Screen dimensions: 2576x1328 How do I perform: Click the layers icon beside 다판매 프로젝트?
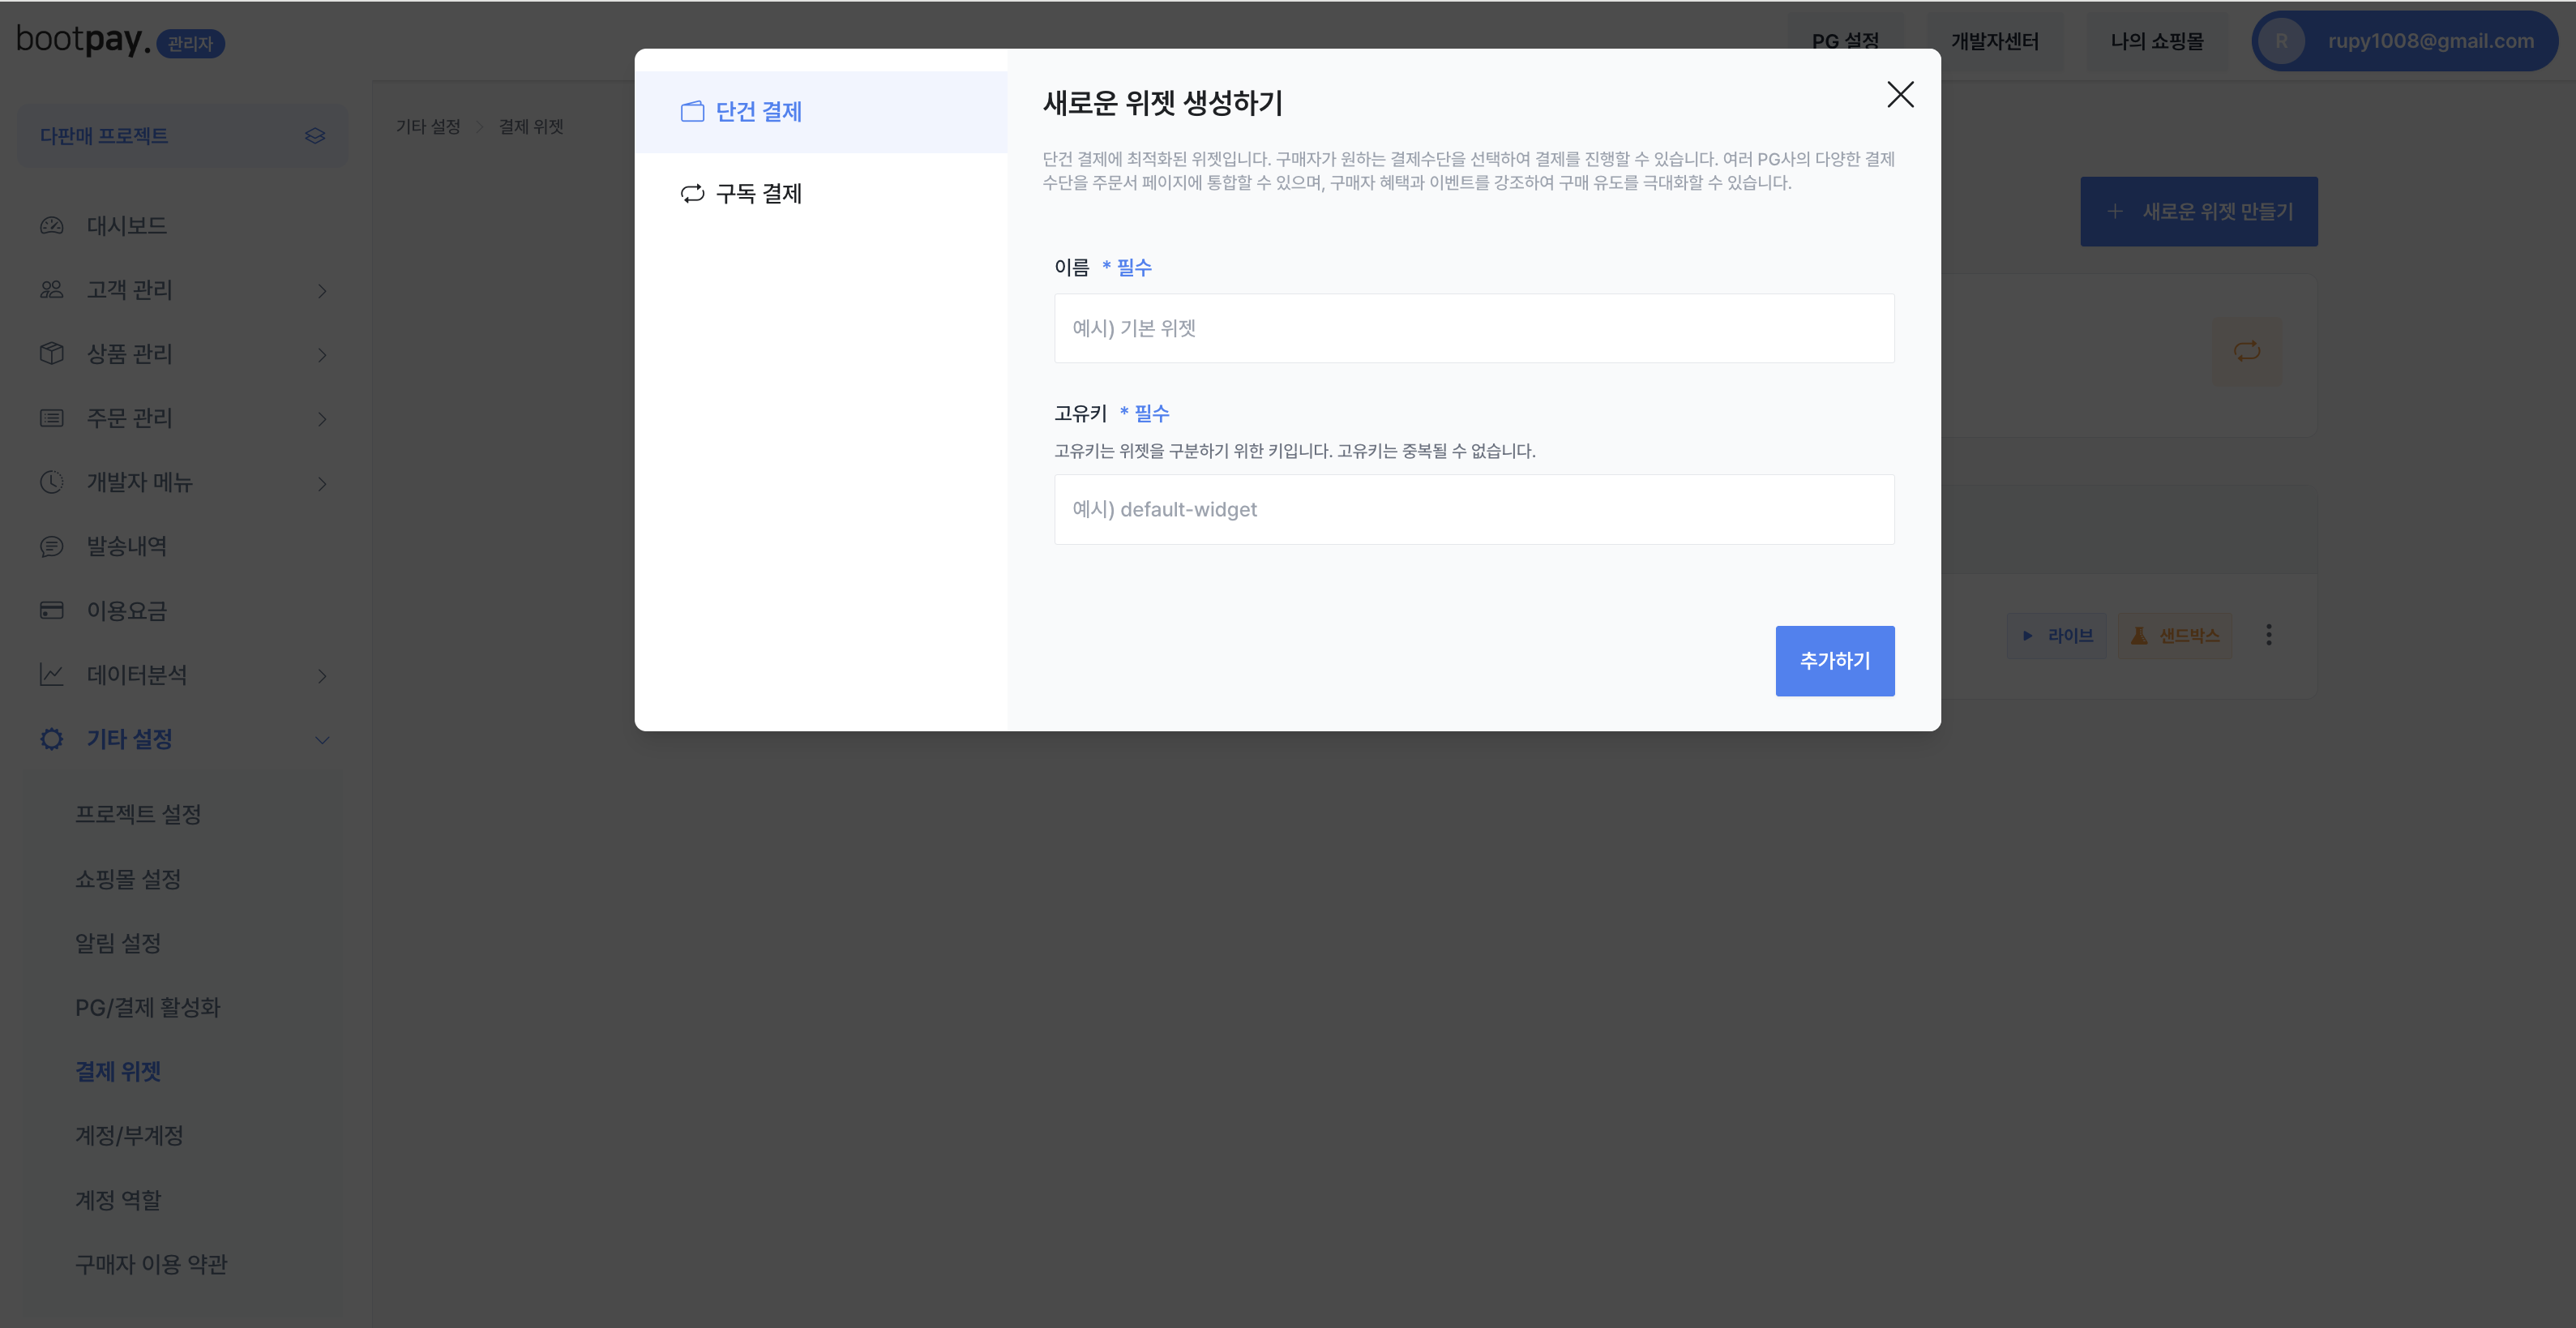314,135
